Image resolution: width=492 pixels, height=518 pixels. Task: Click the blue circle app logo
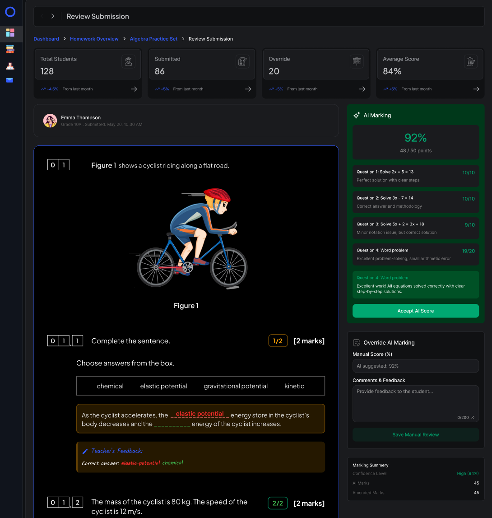[x=10, y=12]
